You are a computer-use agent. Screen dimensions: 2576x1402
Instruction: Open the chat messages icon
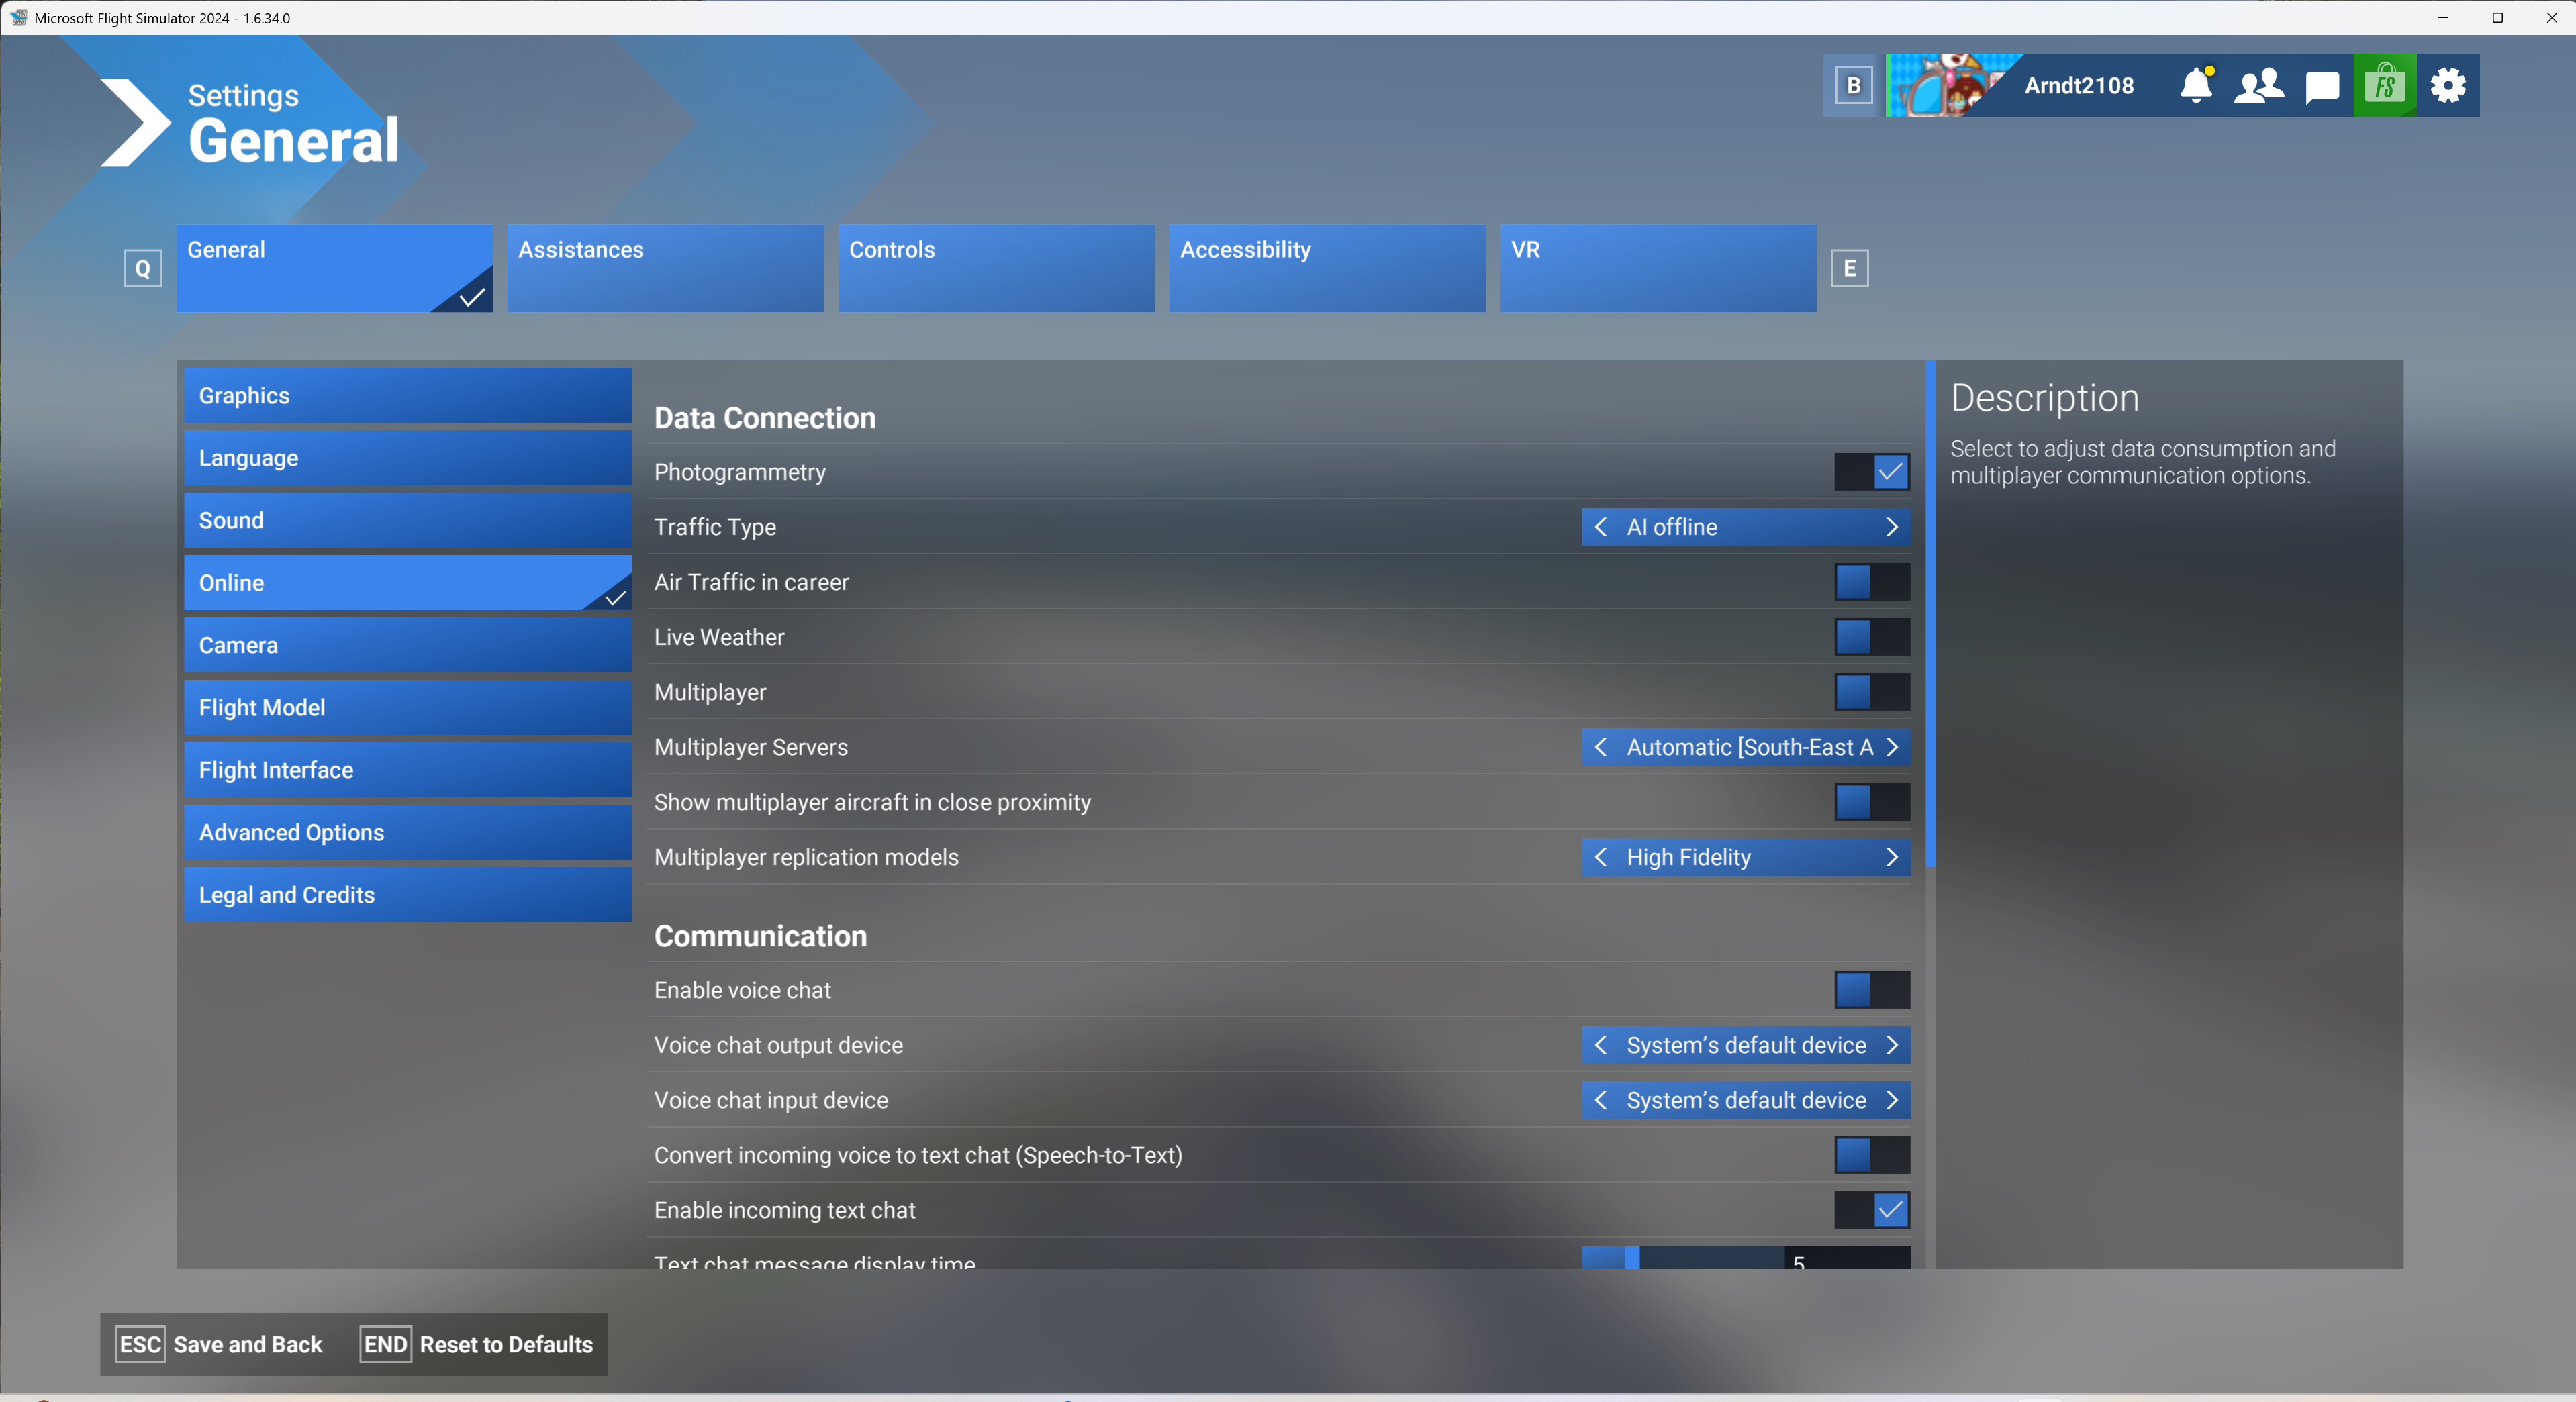[x=2322, y=85]
